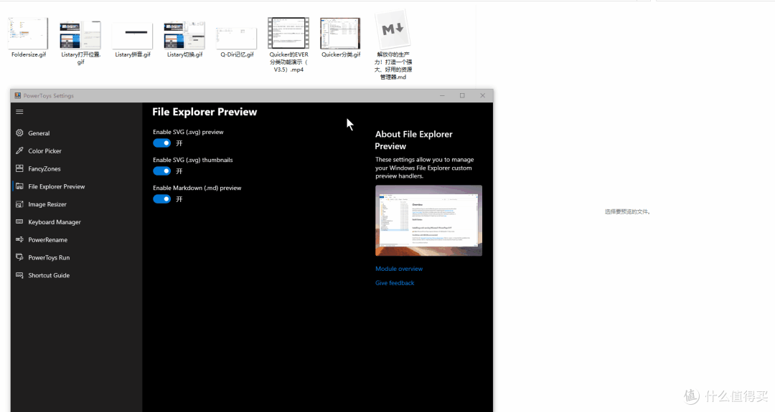Select Listary拼音.gif thumbnail
Image resolution: width=775 pixels, height=412 pixels.
[x=133, y=36]
